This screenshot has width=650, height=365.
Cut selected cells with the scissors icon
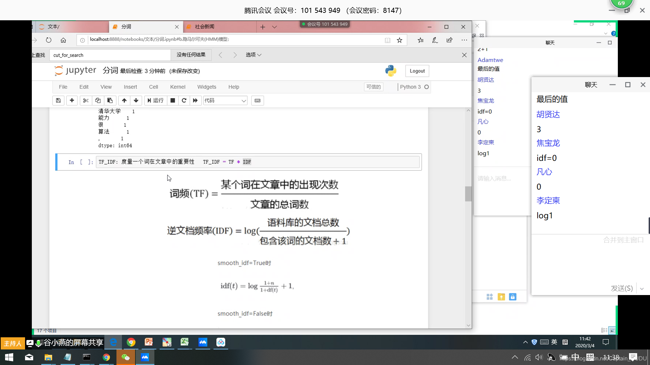tap(86, 100)
